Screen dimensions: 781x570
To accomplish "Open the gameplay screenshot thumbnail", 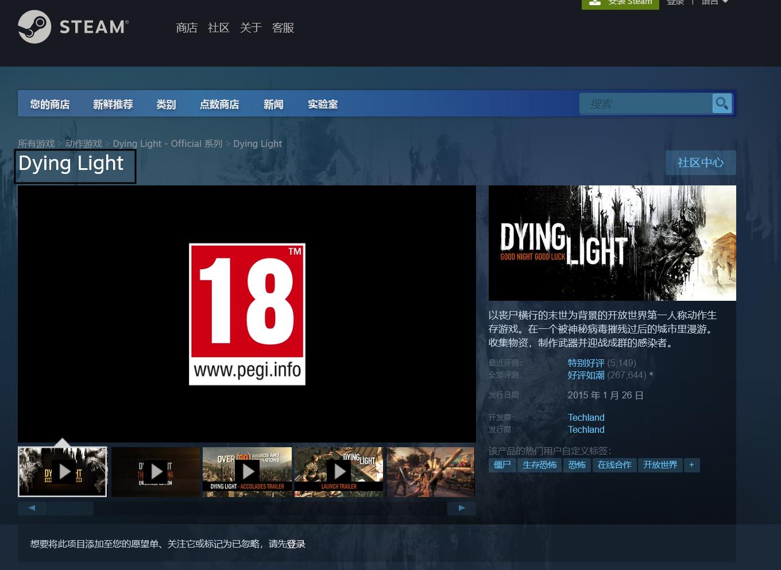I will pos(431,472).
